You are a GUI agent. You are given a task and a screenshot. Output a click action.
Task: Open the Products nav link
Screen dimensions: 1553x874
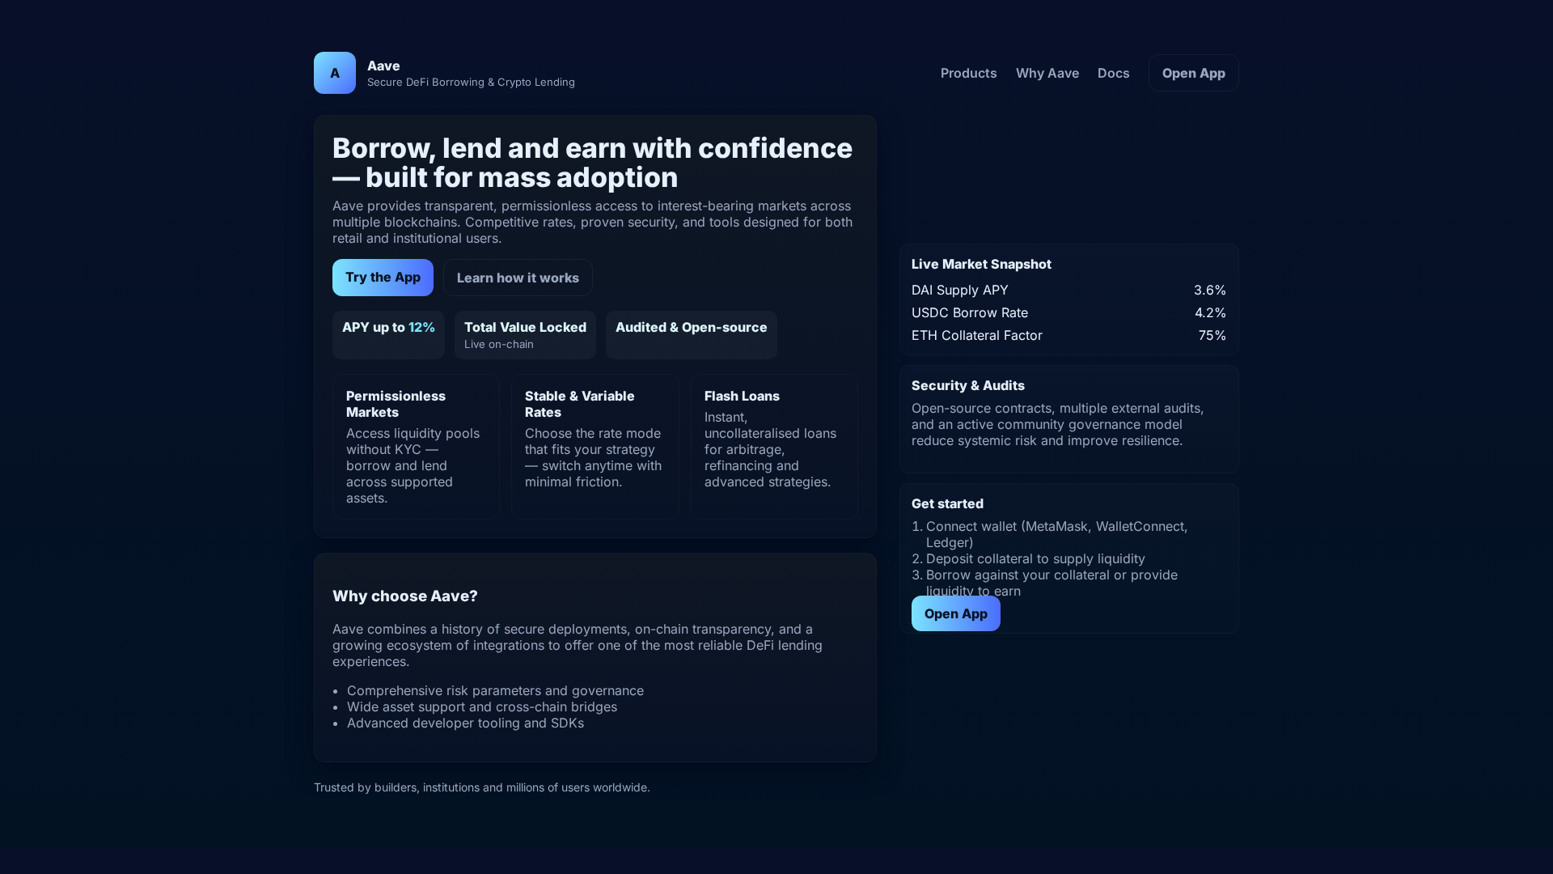click(968, 73)
